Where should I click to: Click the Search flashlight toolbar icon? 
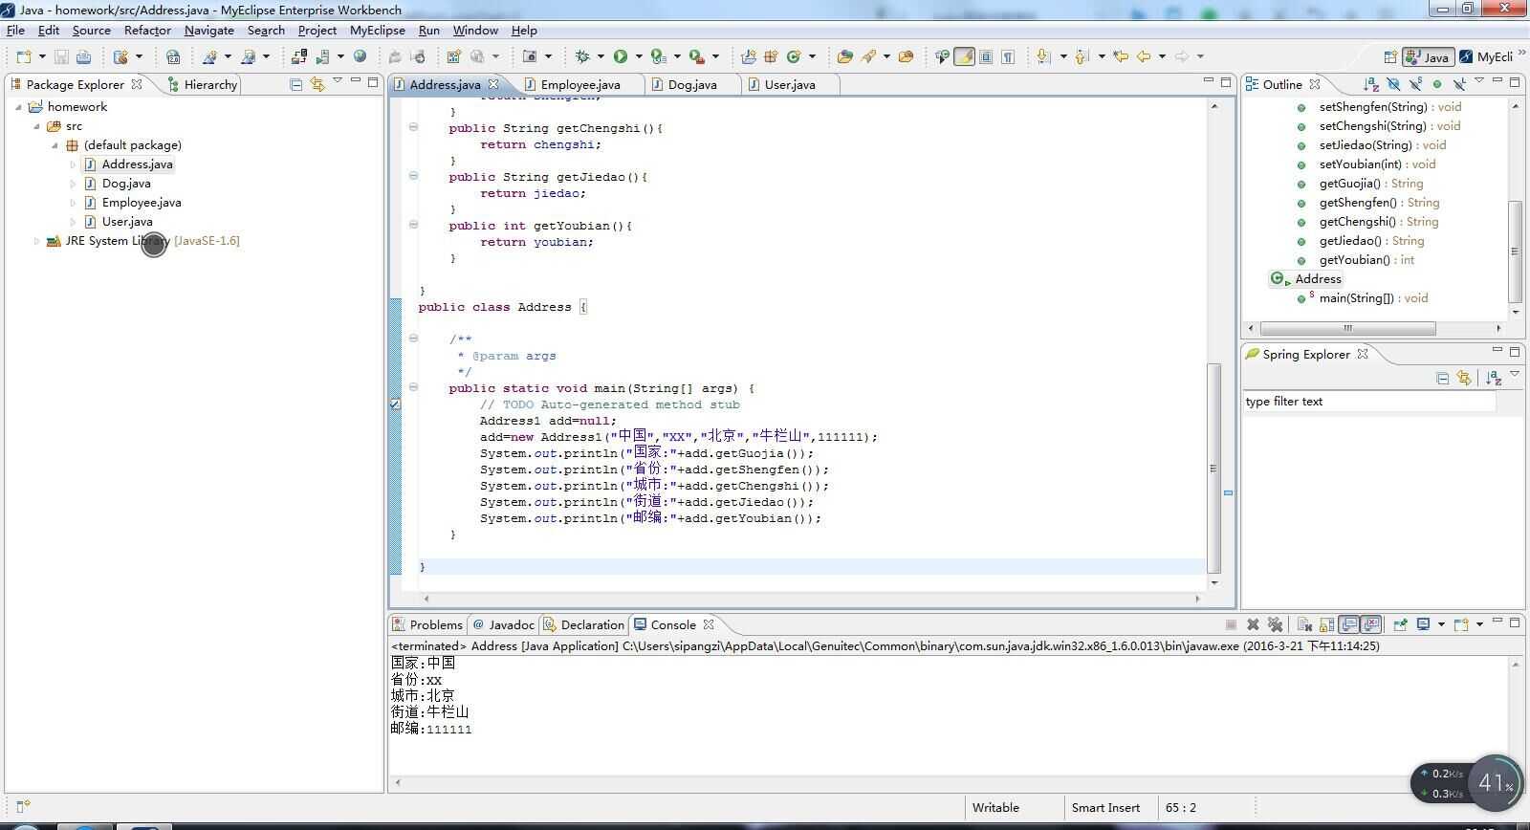click(x=868, y=56)
